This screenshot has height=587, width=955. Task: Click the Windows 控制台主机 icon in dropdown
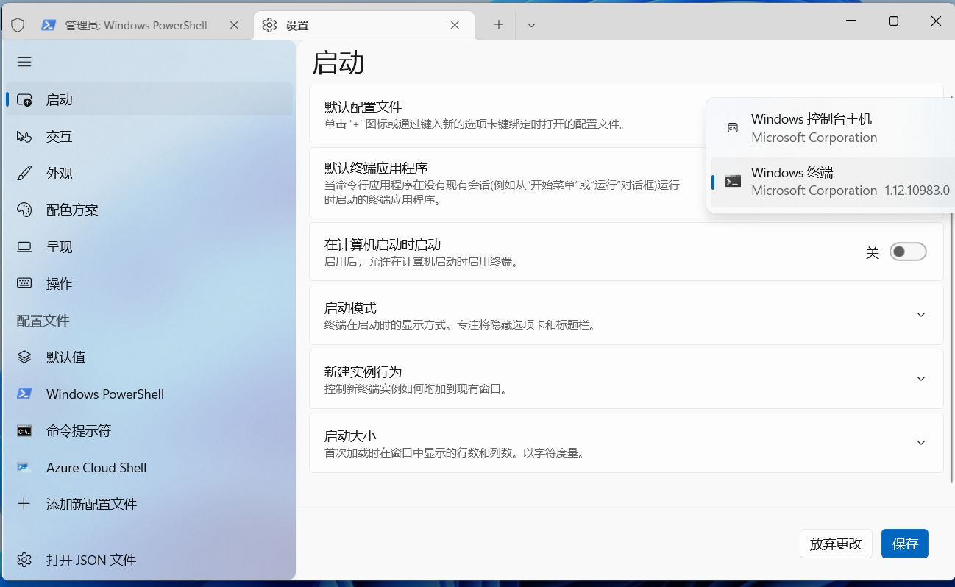733,127
